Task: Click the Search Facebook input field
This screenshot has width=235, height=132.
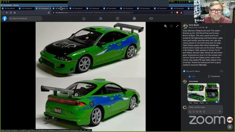Action: 25,18
